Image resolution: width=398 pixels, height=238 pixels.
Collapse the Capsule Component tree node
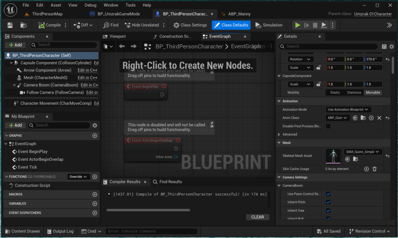pyautogui.click(x=11, y=63)
